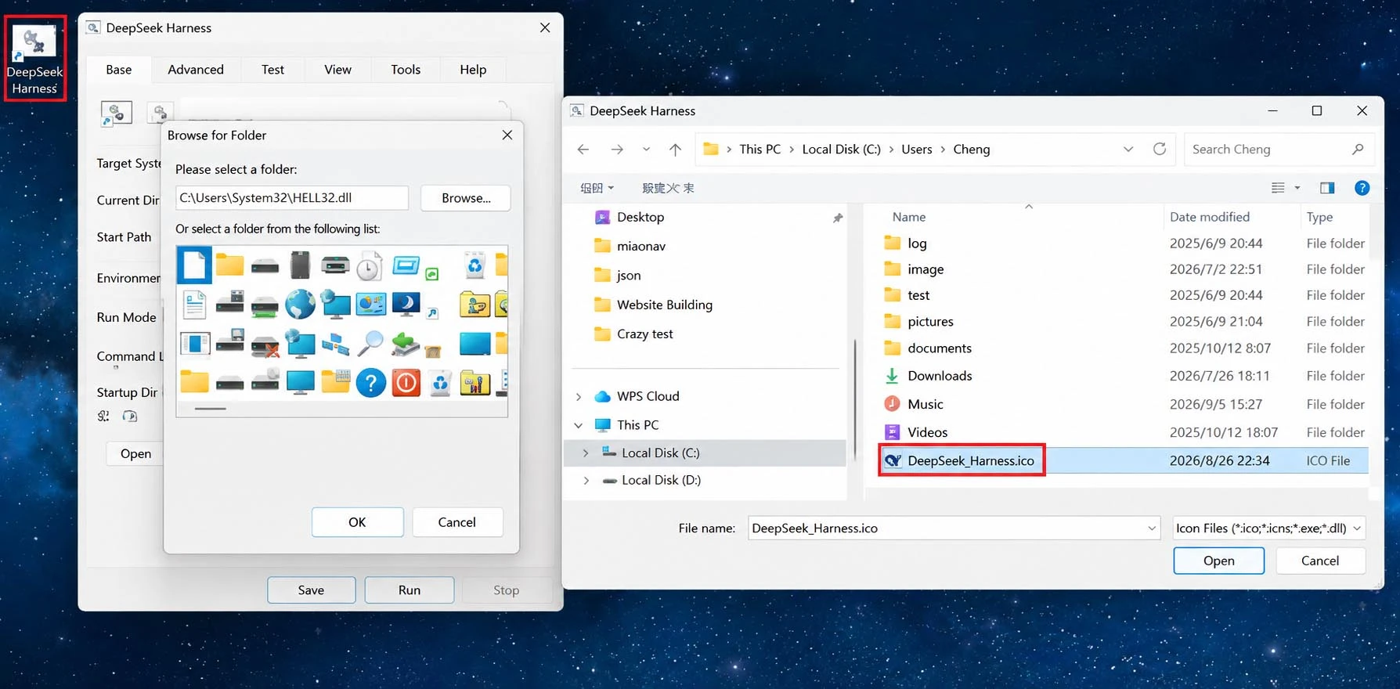Screen dimensions: 1400x689
Task: Expand the WPS Cloud tree node
Action: [579, 397]
